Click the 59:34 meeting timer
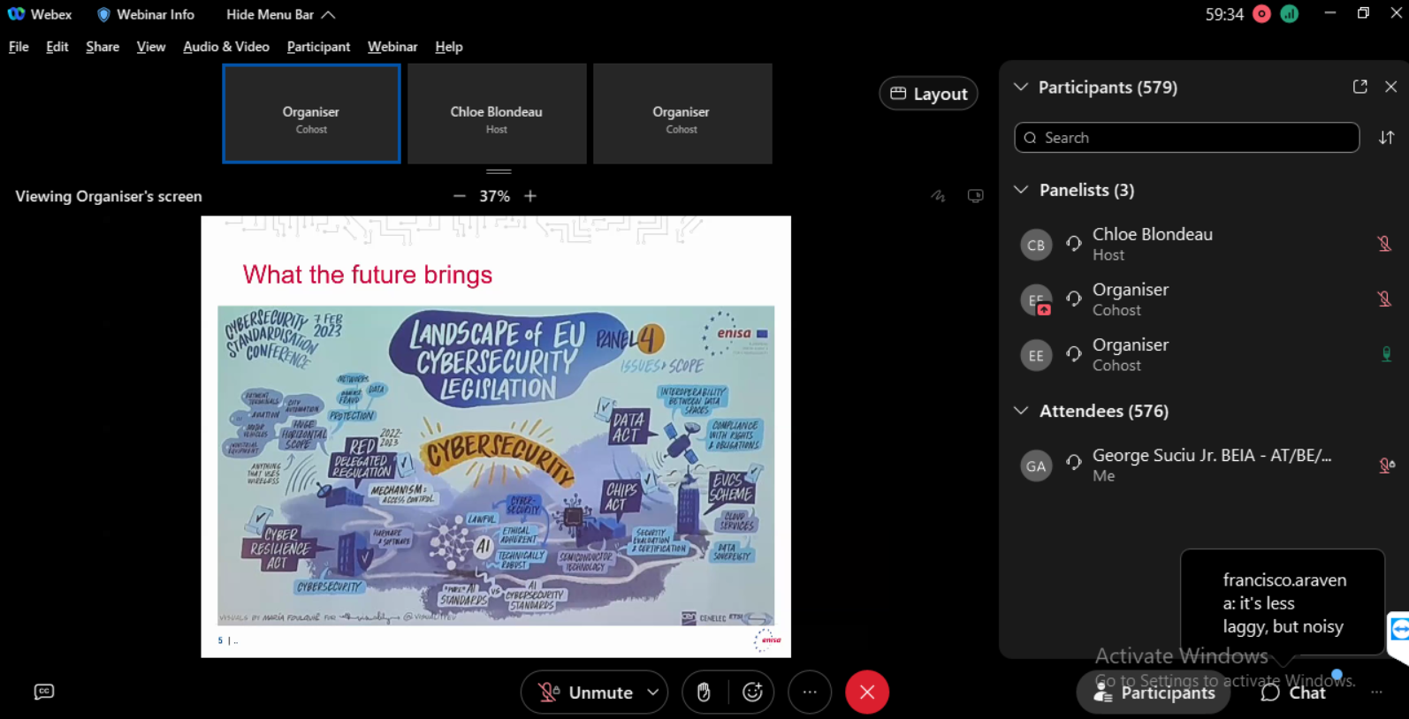The width and height of the screenshot is (1409, 719). (x=1224, y=14)
